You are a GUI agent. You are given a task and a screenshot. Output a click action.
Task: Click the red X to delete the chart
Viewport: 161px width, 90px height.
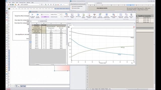(x=134, y=27)
